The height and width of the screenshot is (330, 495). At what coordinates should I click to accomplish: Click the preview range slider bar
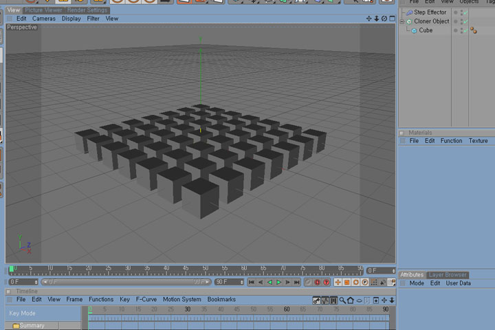(x=126, y=282)
